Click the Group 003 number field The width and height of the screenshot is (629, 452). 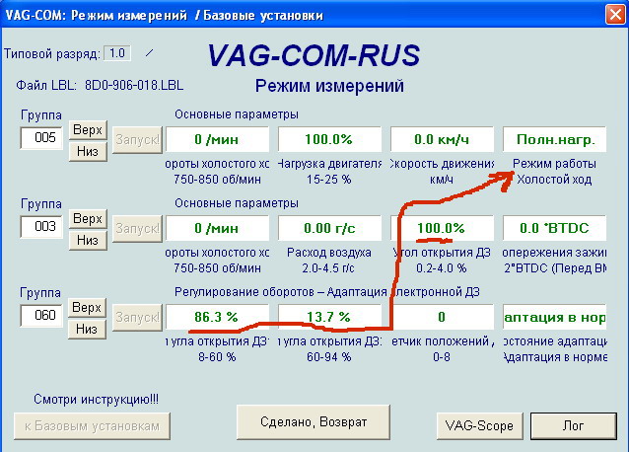pyautogui.click(x=41, y=226)
